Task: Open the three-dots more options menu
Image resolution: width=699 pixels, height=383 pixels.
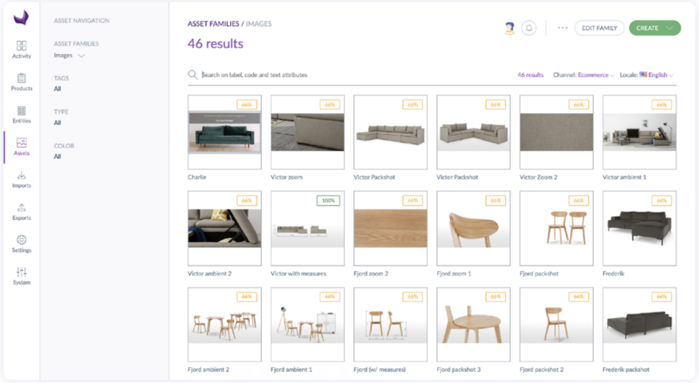Action: (x=562, y=28)
